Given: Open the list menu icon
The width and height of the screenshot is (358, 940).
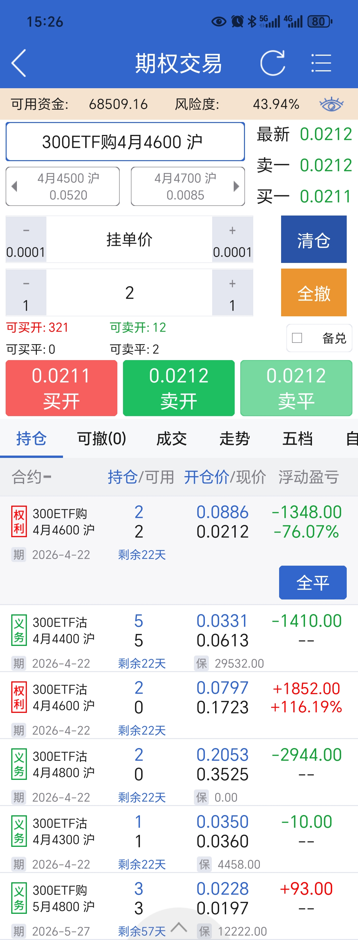Looking at the screenshot, I should [x=321, y=63].
